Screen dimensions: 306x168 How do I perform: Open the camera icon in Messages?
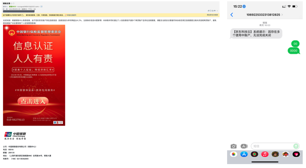(233, 146)
